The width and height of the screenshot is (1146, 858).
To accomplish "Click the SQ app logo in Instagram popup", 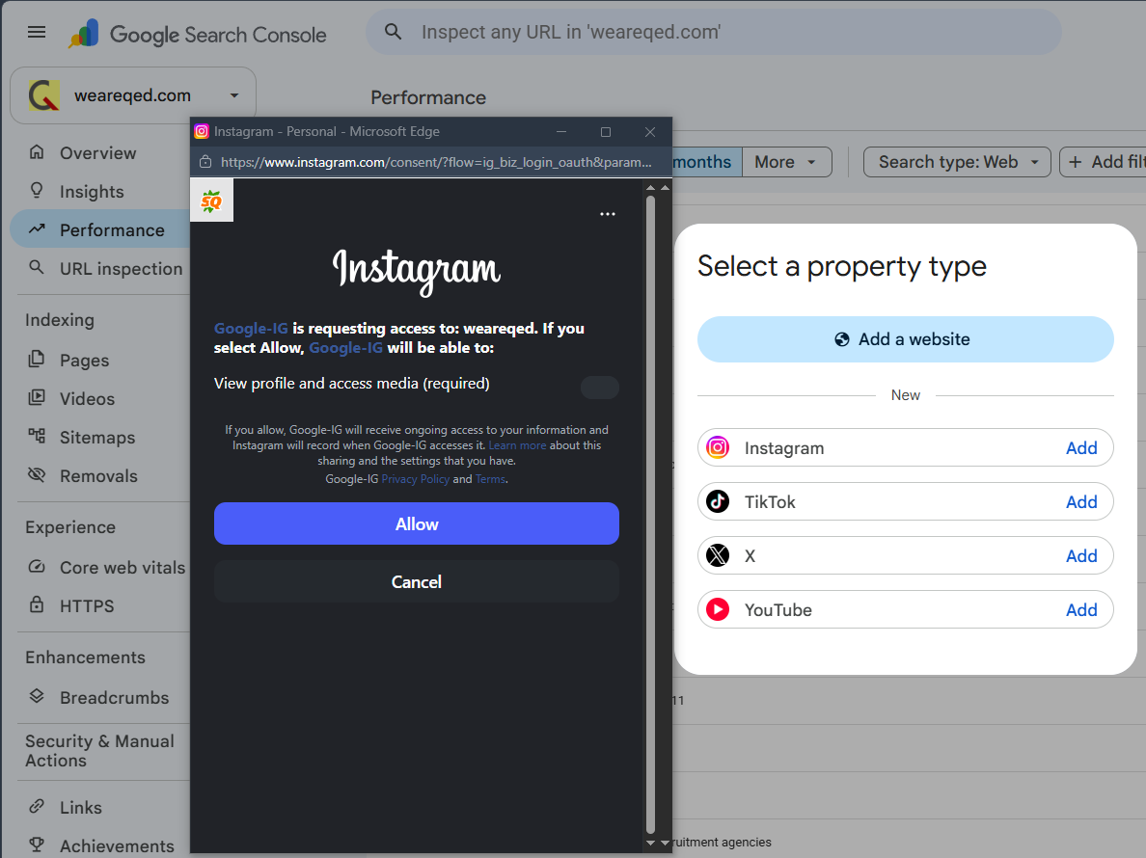I will pos(211,201).
